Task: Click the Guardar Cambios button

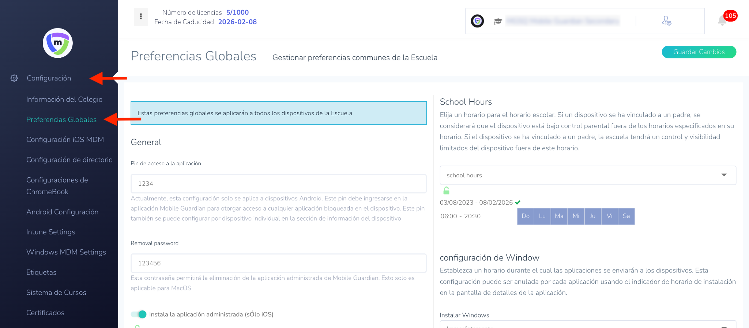Action: coord(699,52)
